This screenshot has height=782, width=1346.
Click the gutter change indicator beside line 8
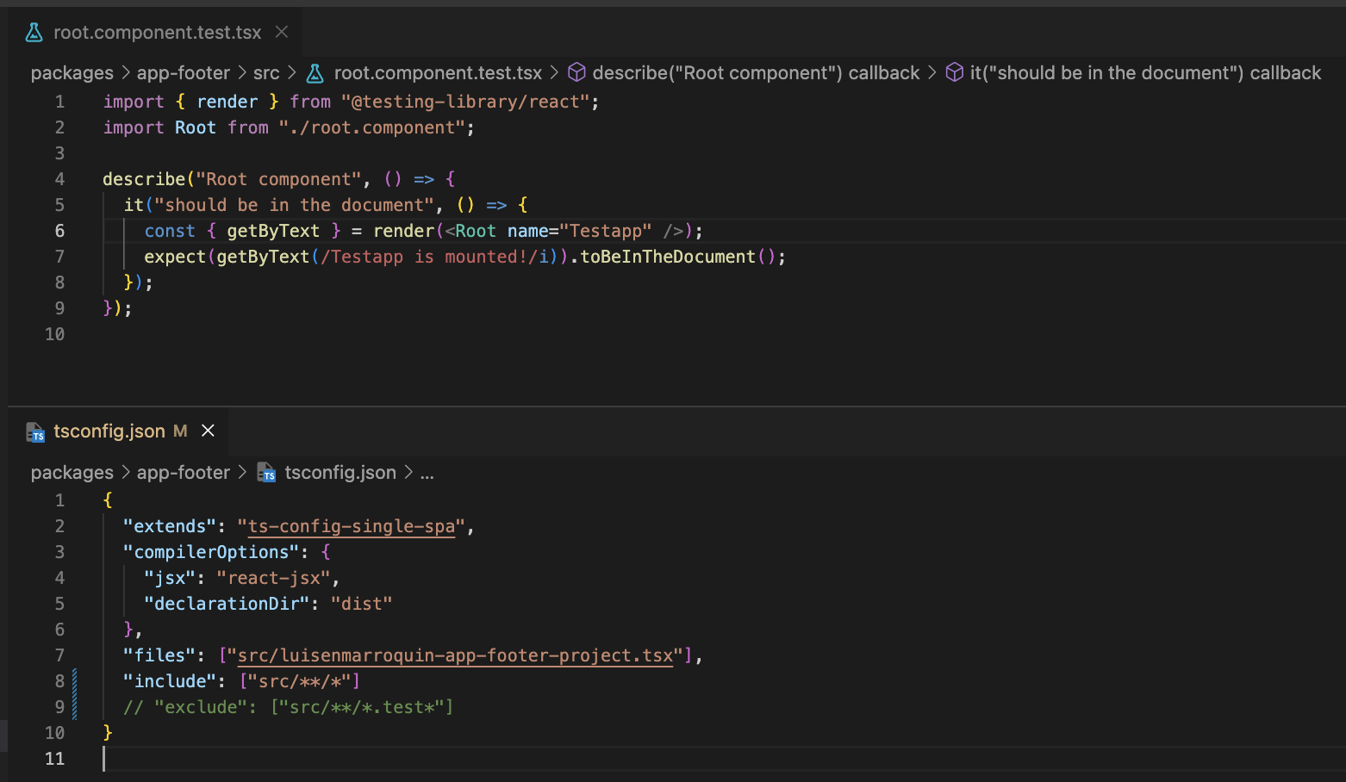76,681
